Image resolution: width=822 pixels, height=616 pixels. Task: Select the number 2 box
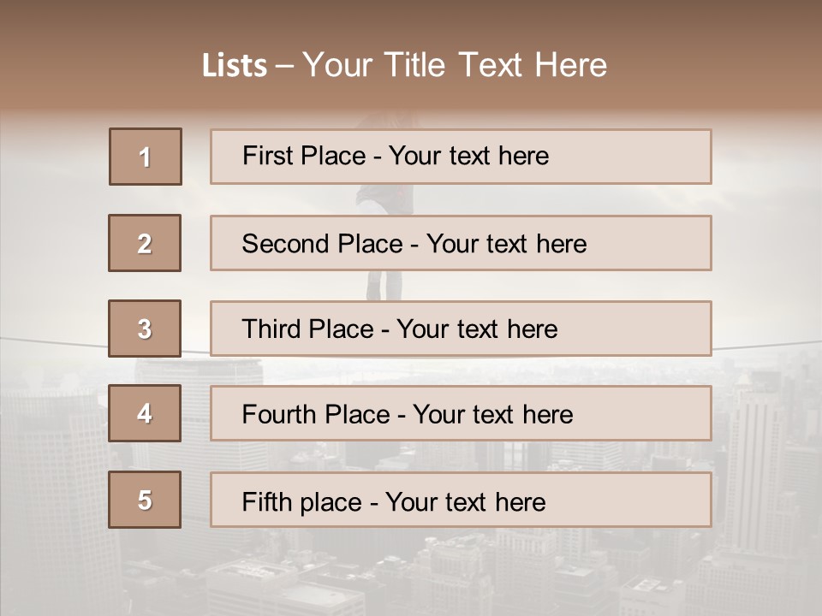145,243
